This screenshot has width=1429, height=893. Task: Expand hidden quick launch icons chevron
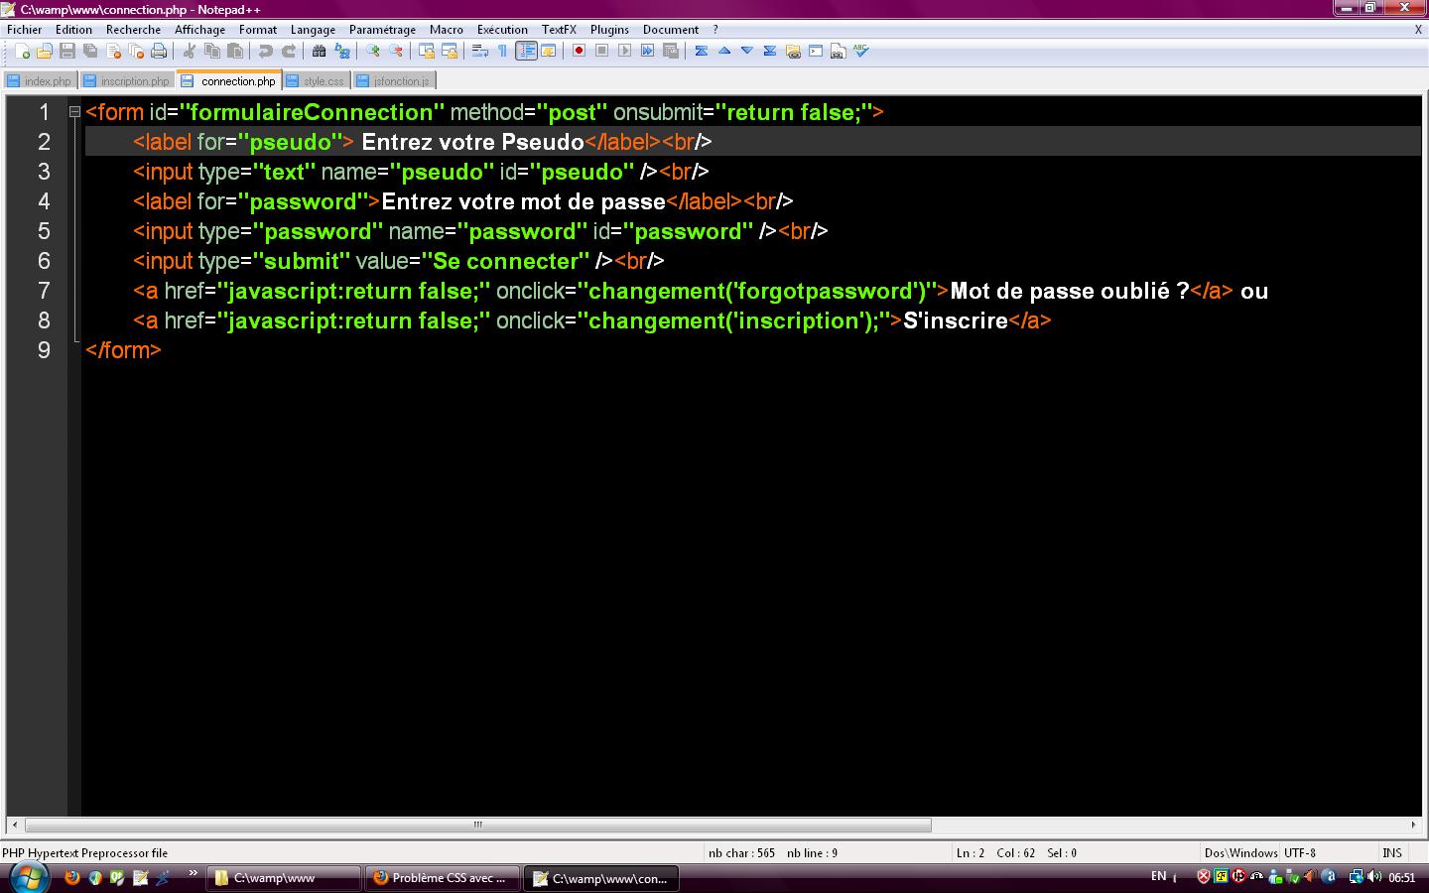193,874
